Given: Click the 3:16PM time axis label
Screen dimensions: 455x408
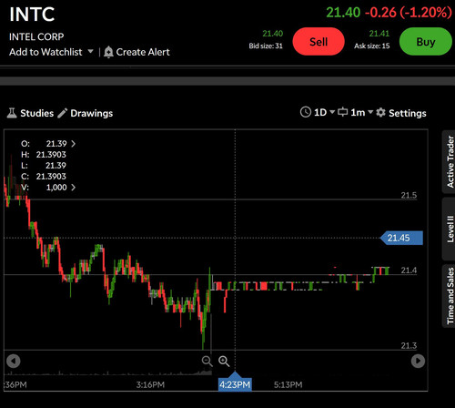Looking at the screenshot, I should [x=150, y=384].
